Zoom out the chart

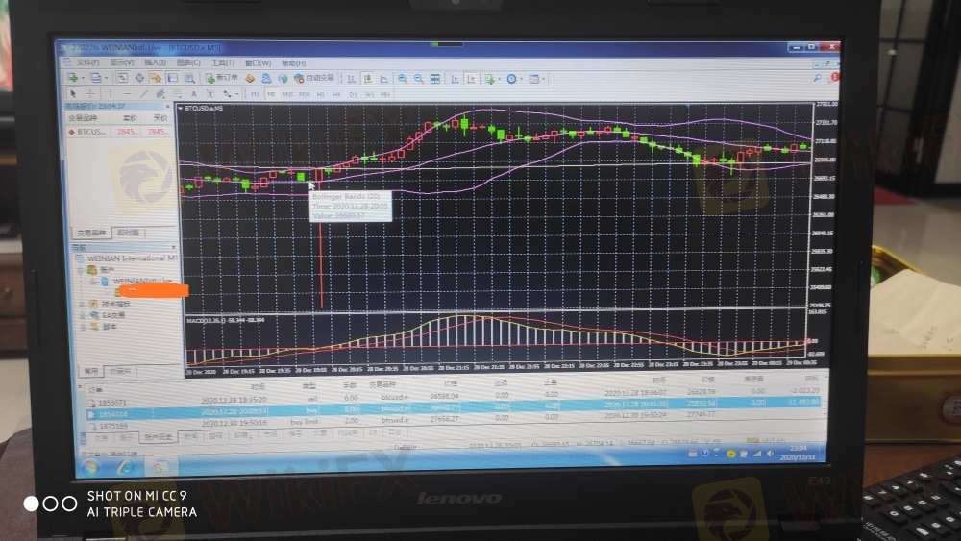(x=419, y=79)
